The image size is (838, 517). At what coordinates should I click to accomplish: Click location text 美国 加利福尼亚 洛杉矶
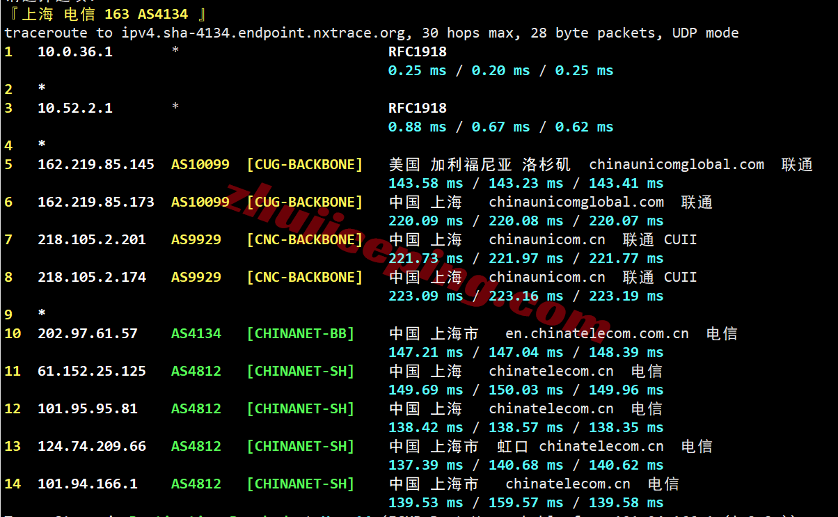[x=480, y=164]
